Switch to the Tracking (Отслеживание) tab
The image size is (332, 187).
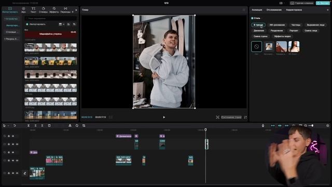pyautogui.click(x=274, y=10)
